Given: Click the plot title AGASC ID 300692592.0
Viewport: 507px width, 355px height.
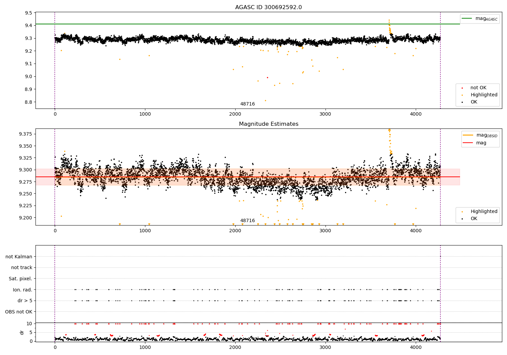Looking at the screenshot, I should (268, 7).
